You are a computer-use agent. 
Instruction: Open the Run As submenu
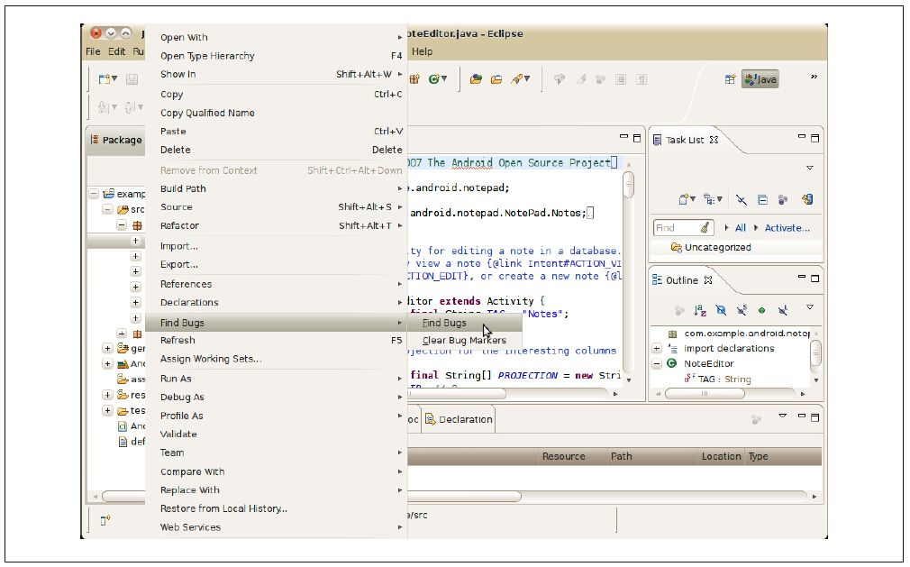pos(277,379)
